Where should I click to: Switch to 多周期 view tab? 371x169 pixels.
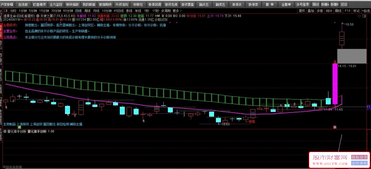coord(166,10)
